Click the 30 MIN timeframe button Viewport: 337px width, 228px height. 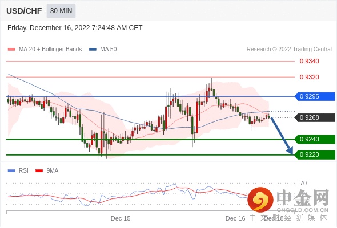click(61, 10)
